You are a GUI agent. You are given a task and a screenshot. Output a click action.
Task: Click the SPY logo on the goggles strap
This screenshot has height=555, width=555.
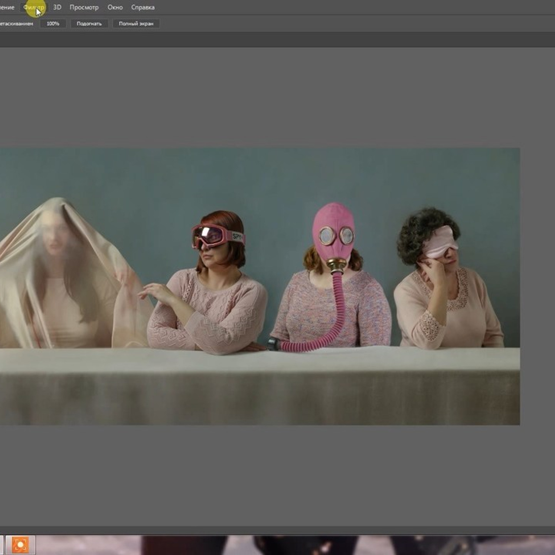pyautogui.click(x=237, y=237)
